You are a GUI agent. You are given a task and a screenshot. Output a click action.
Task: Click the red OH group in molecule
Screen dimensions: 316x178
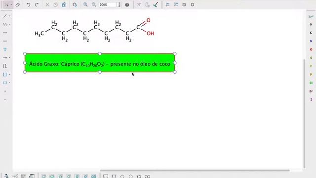150,34
